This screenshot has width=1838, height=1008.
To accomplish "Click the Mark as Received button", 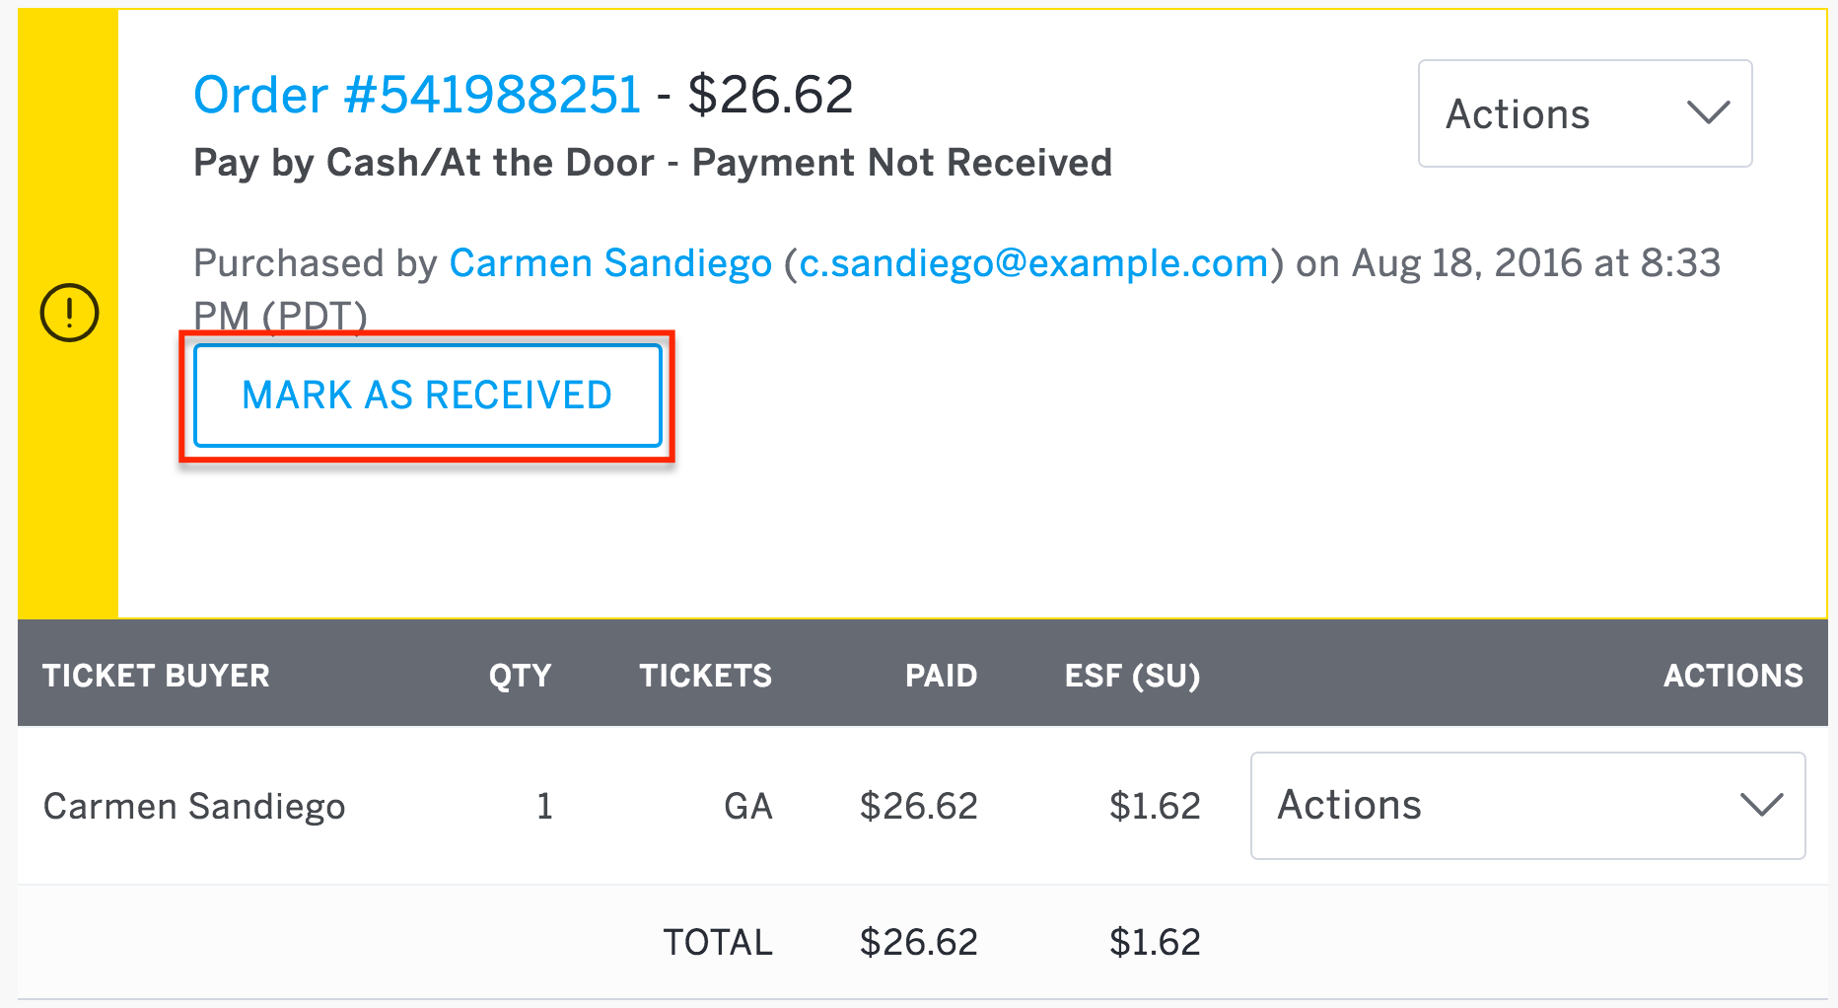I will [x=427, y=396].
